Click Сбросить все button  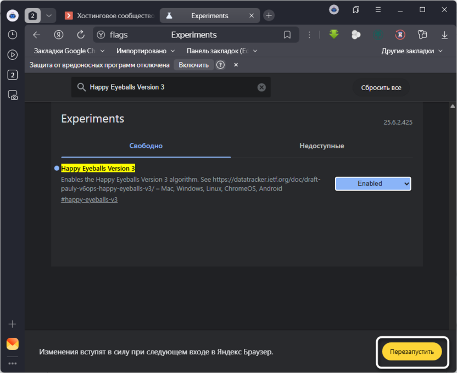coord(381,88)
